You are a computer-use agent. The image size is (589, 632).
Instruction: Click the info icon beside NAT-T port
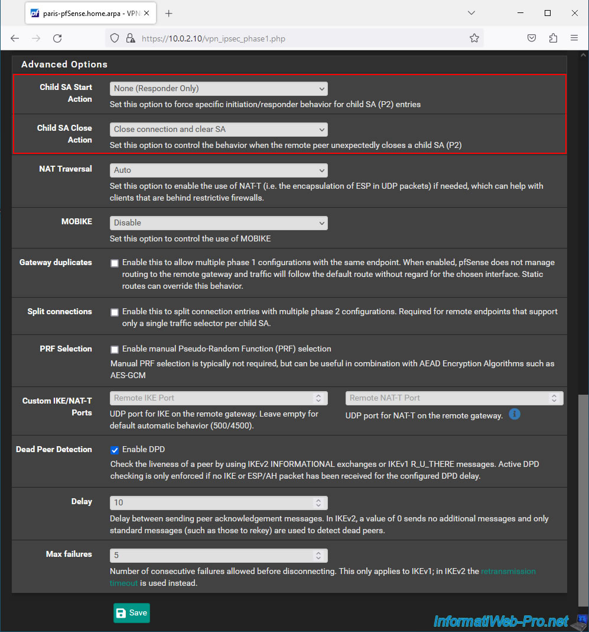[514, 414]
